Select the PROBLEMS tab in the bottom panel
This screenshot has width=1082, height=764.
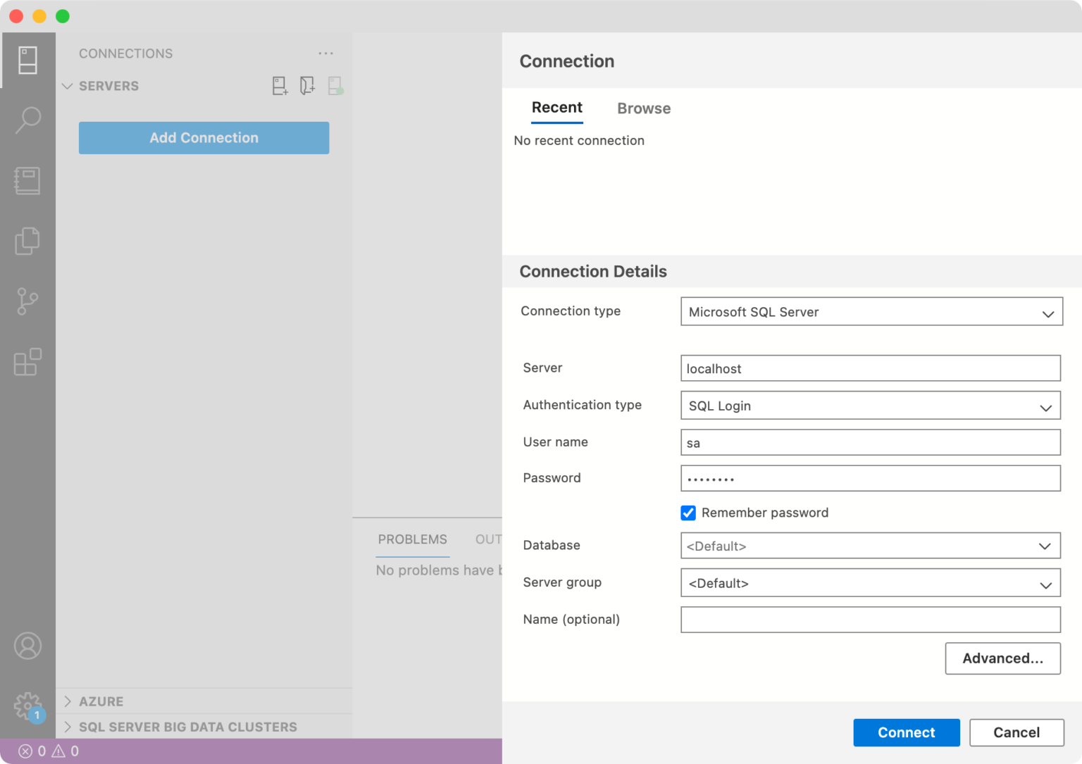pos(412,539)
